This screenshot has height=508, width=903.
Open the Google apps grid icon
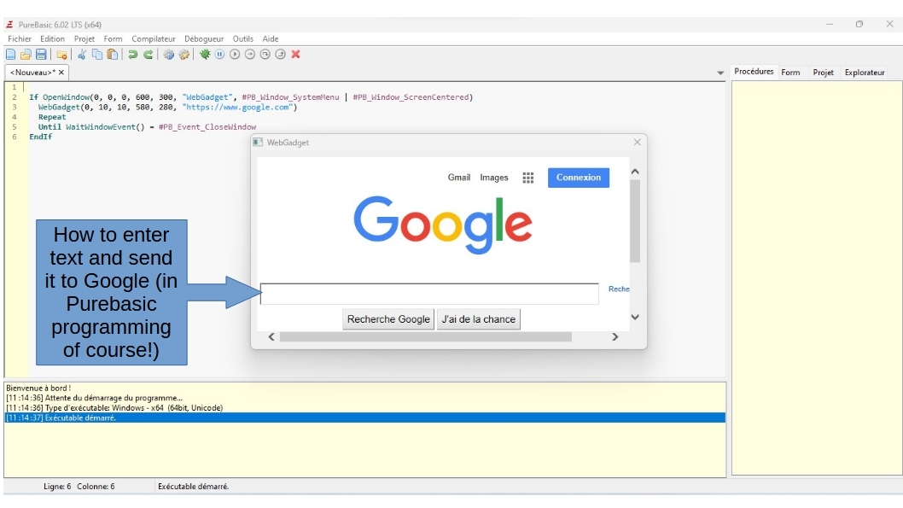[x=528, y=178]
